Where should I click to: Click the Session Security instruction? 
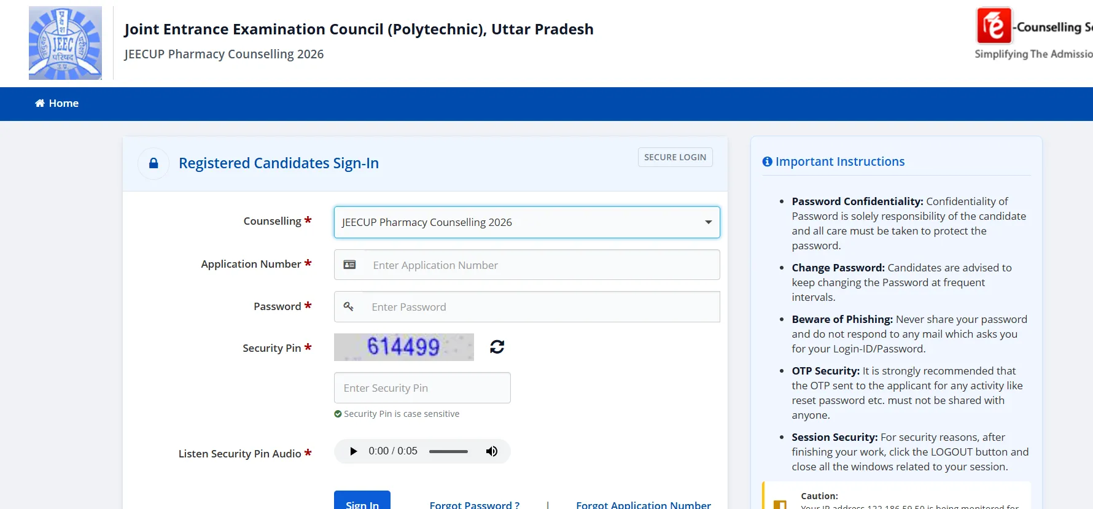click(x=910, y=452)
